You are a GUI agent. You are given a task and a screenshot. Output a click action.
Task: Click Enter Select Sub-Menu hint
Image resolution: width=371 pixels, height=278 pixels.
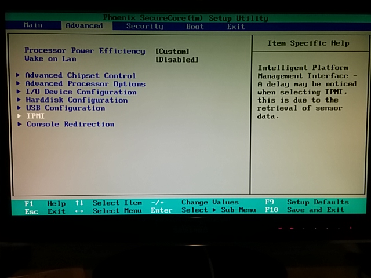click(x=203, y=210)
